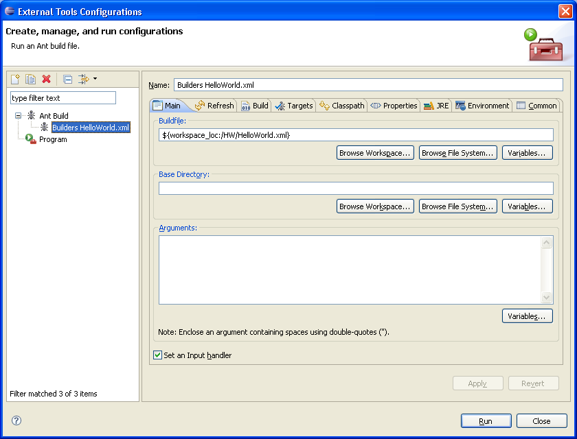The width and height of the screenshot is (577, 439).
Task: Select the Program tree item
Action: (x=53, y=140)
